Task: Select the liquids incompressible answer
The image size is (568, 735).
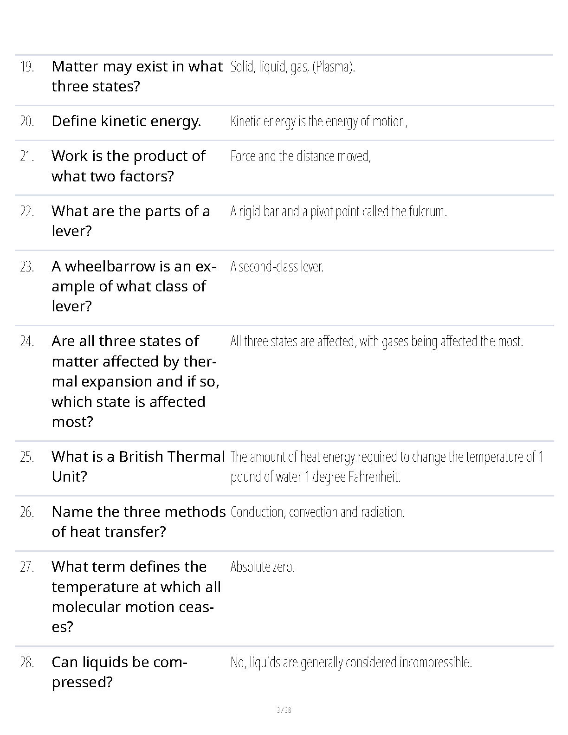Action: point(351,662)
